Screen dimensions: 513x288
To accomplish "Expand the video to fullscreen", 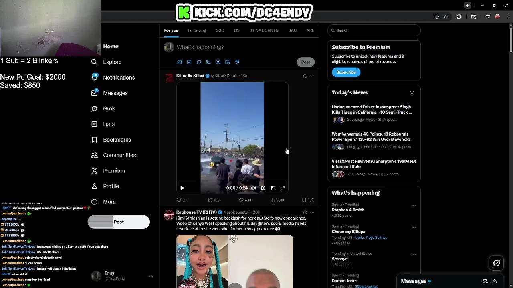I will pos(283,188).
